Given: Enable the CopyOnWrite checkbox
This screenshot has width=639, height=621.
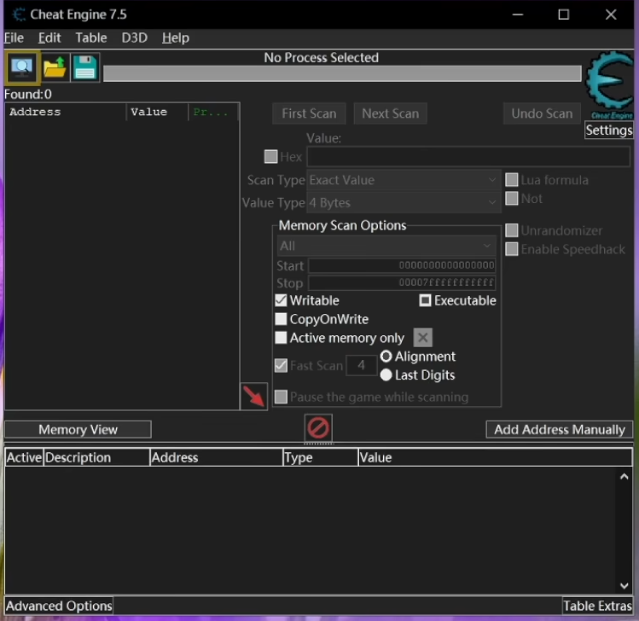Looking at the screenshot, I should (281, 319).
